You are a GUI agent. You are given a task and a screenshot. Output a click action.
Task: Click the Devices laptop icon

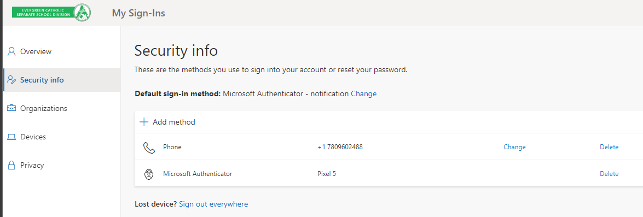coord(11,137)
